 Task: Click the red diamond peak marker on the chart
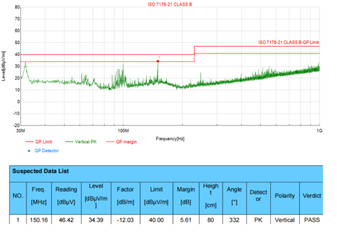pos(158,61)
